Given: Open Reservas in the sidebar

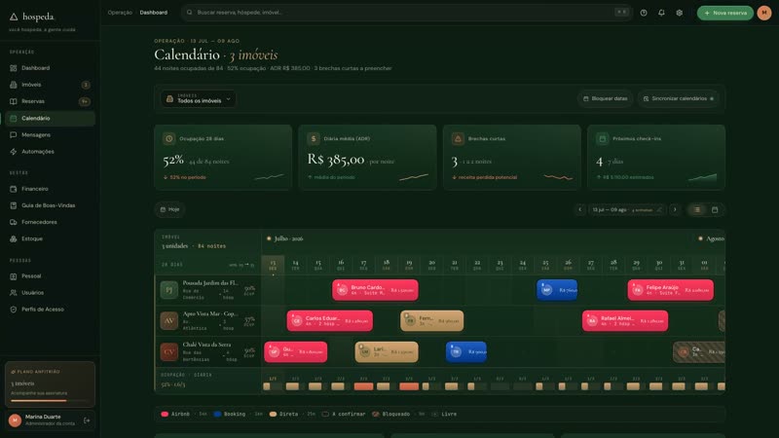Looking at the screenshot, I should (x=50, y=101).
